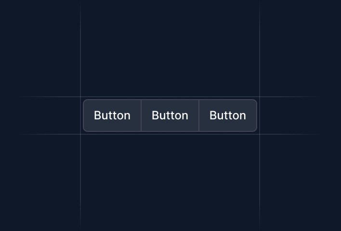The height and width of the screenshot is (231, 341).
Task: Activate the Button between the two dividers
Action: (170, 115)
